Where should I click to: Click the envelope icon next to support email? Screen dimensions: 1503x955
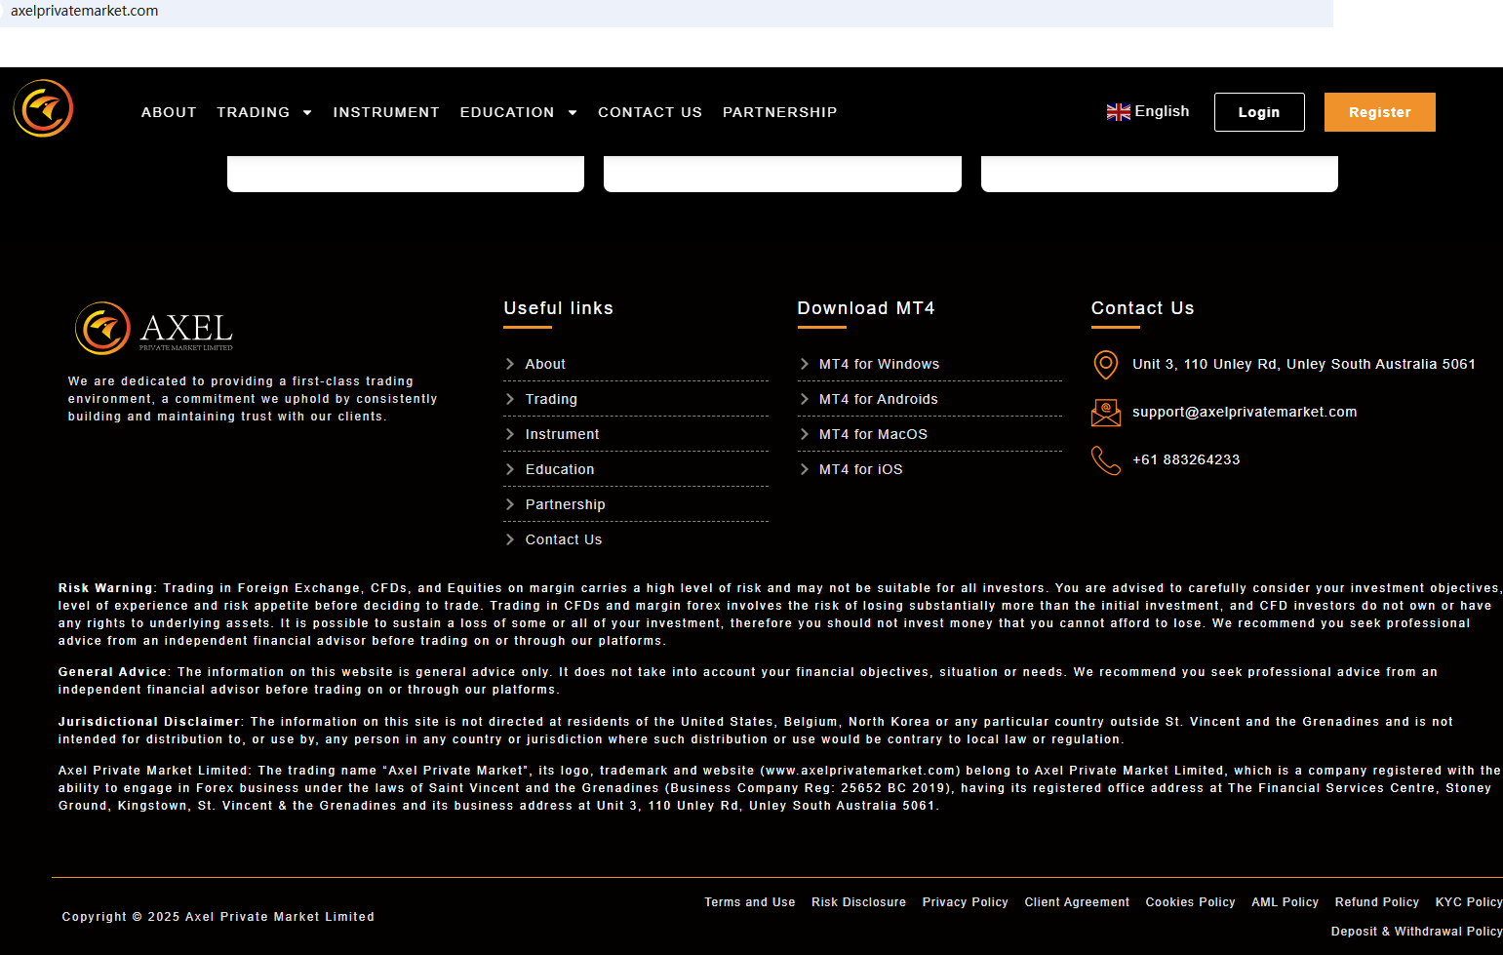(x=1105, y=412)
